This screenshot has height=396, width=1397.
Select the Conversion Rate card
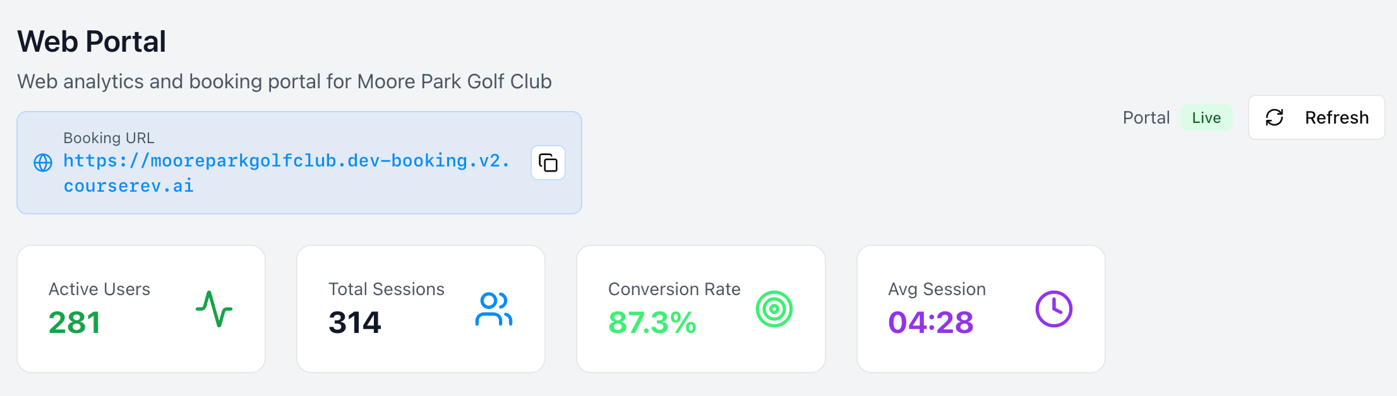coord(701,309)
